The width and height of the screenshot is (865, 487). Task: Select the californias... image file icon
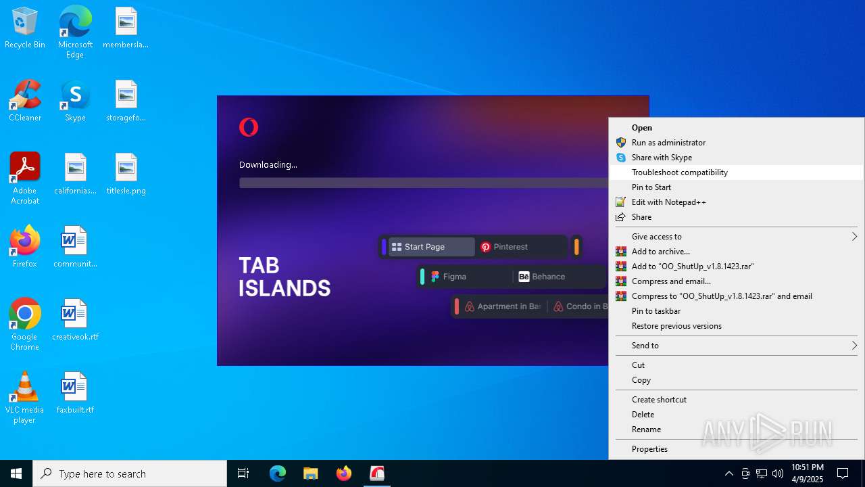[75, 175]
